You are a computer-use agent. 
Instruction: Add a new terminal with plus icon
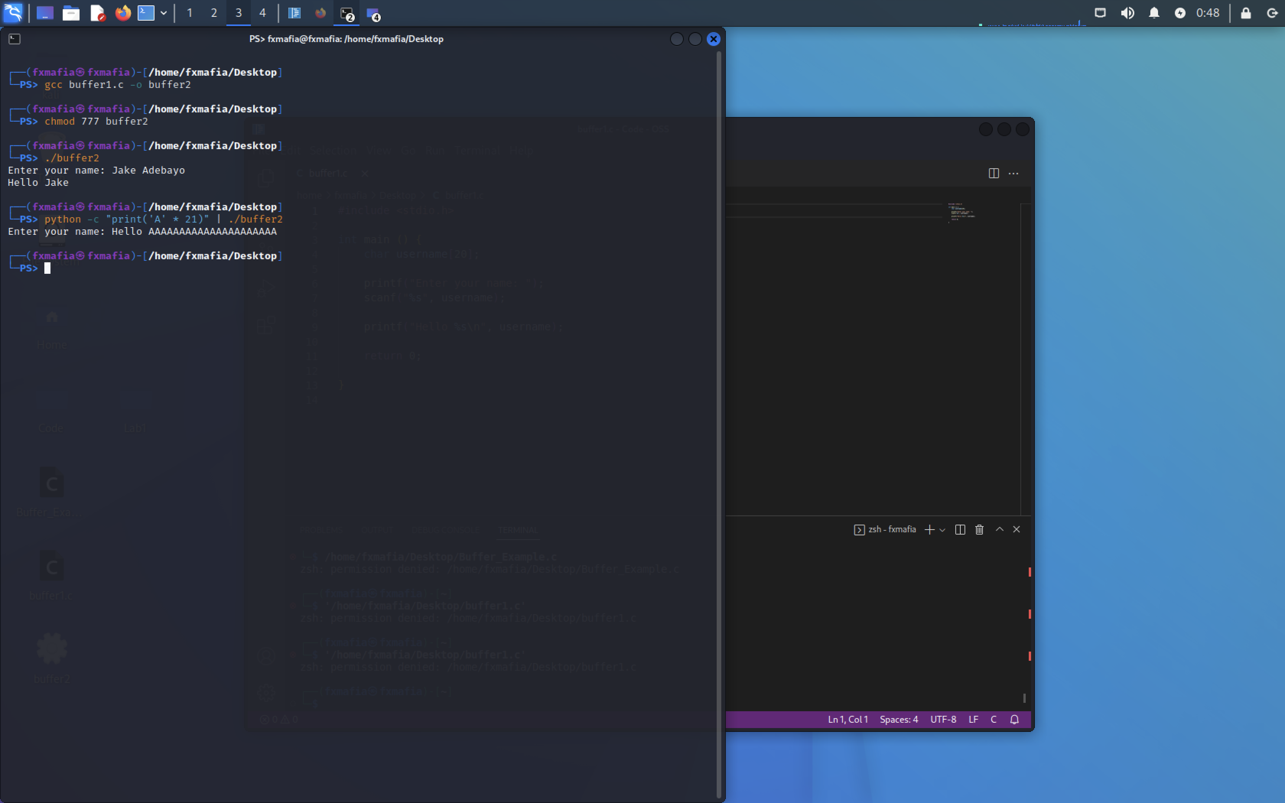click(929, 530)
